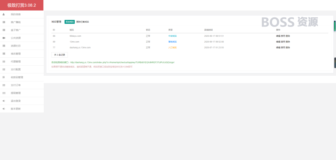Click 编辑 for domain ID 89

[278, 42]
